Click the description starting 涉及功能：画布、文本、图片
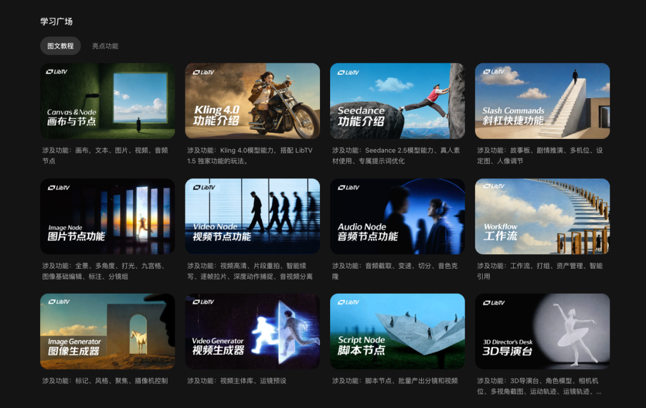The width and height of the screenshot is (646, 408). (x=105, y=156)
